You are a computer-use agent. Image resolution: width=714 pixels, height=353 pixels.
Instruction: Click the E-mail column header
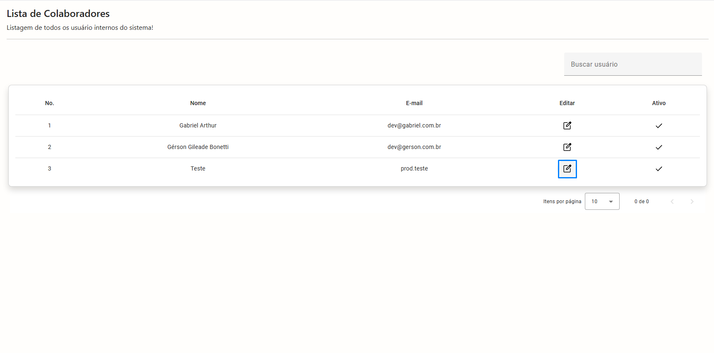(414, 103)
